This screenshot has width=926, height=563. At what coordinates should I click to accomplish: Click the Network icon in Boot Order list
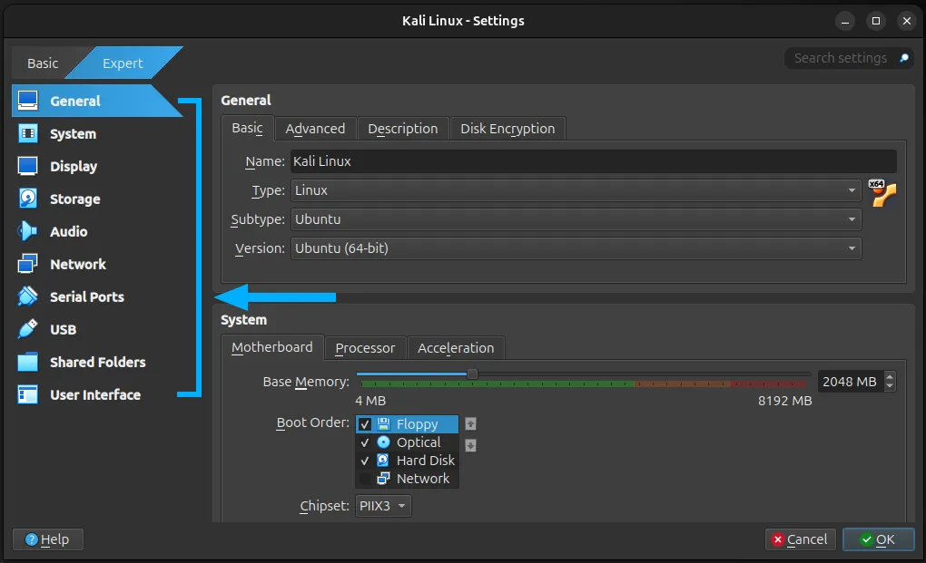(383, 479)
